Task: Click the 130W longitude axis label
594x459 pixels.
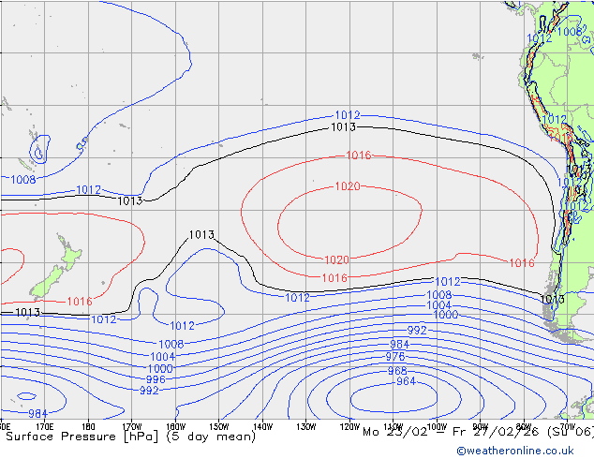Action: click(306, 427)
